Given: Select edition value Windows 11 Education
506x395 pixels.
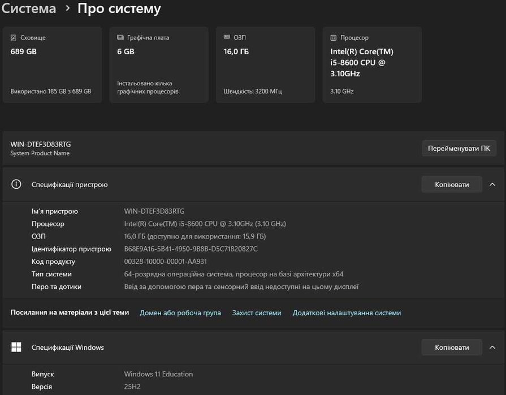Looking at the screenshot, I should (x=158, y=374).
